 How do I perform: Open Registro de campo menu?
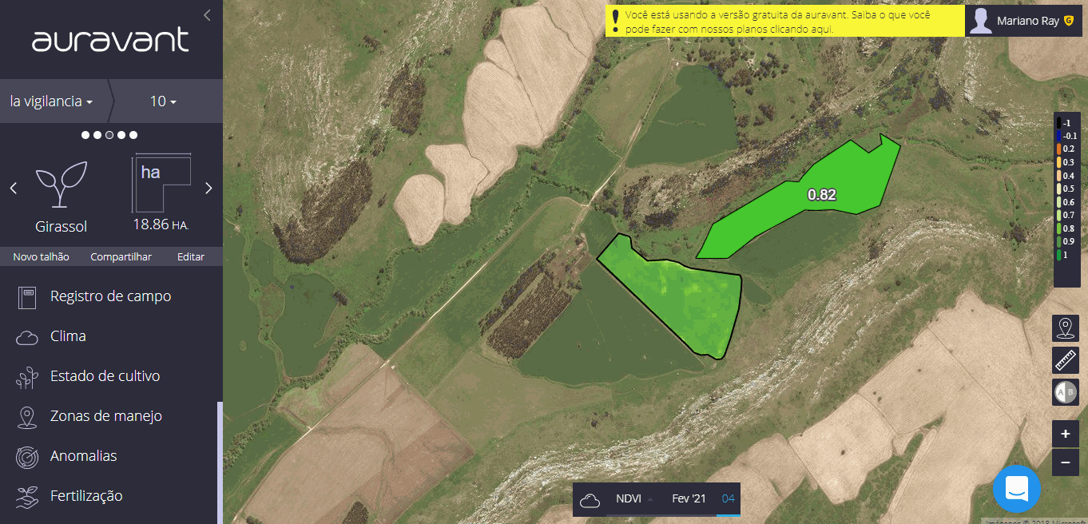(110, 296)
